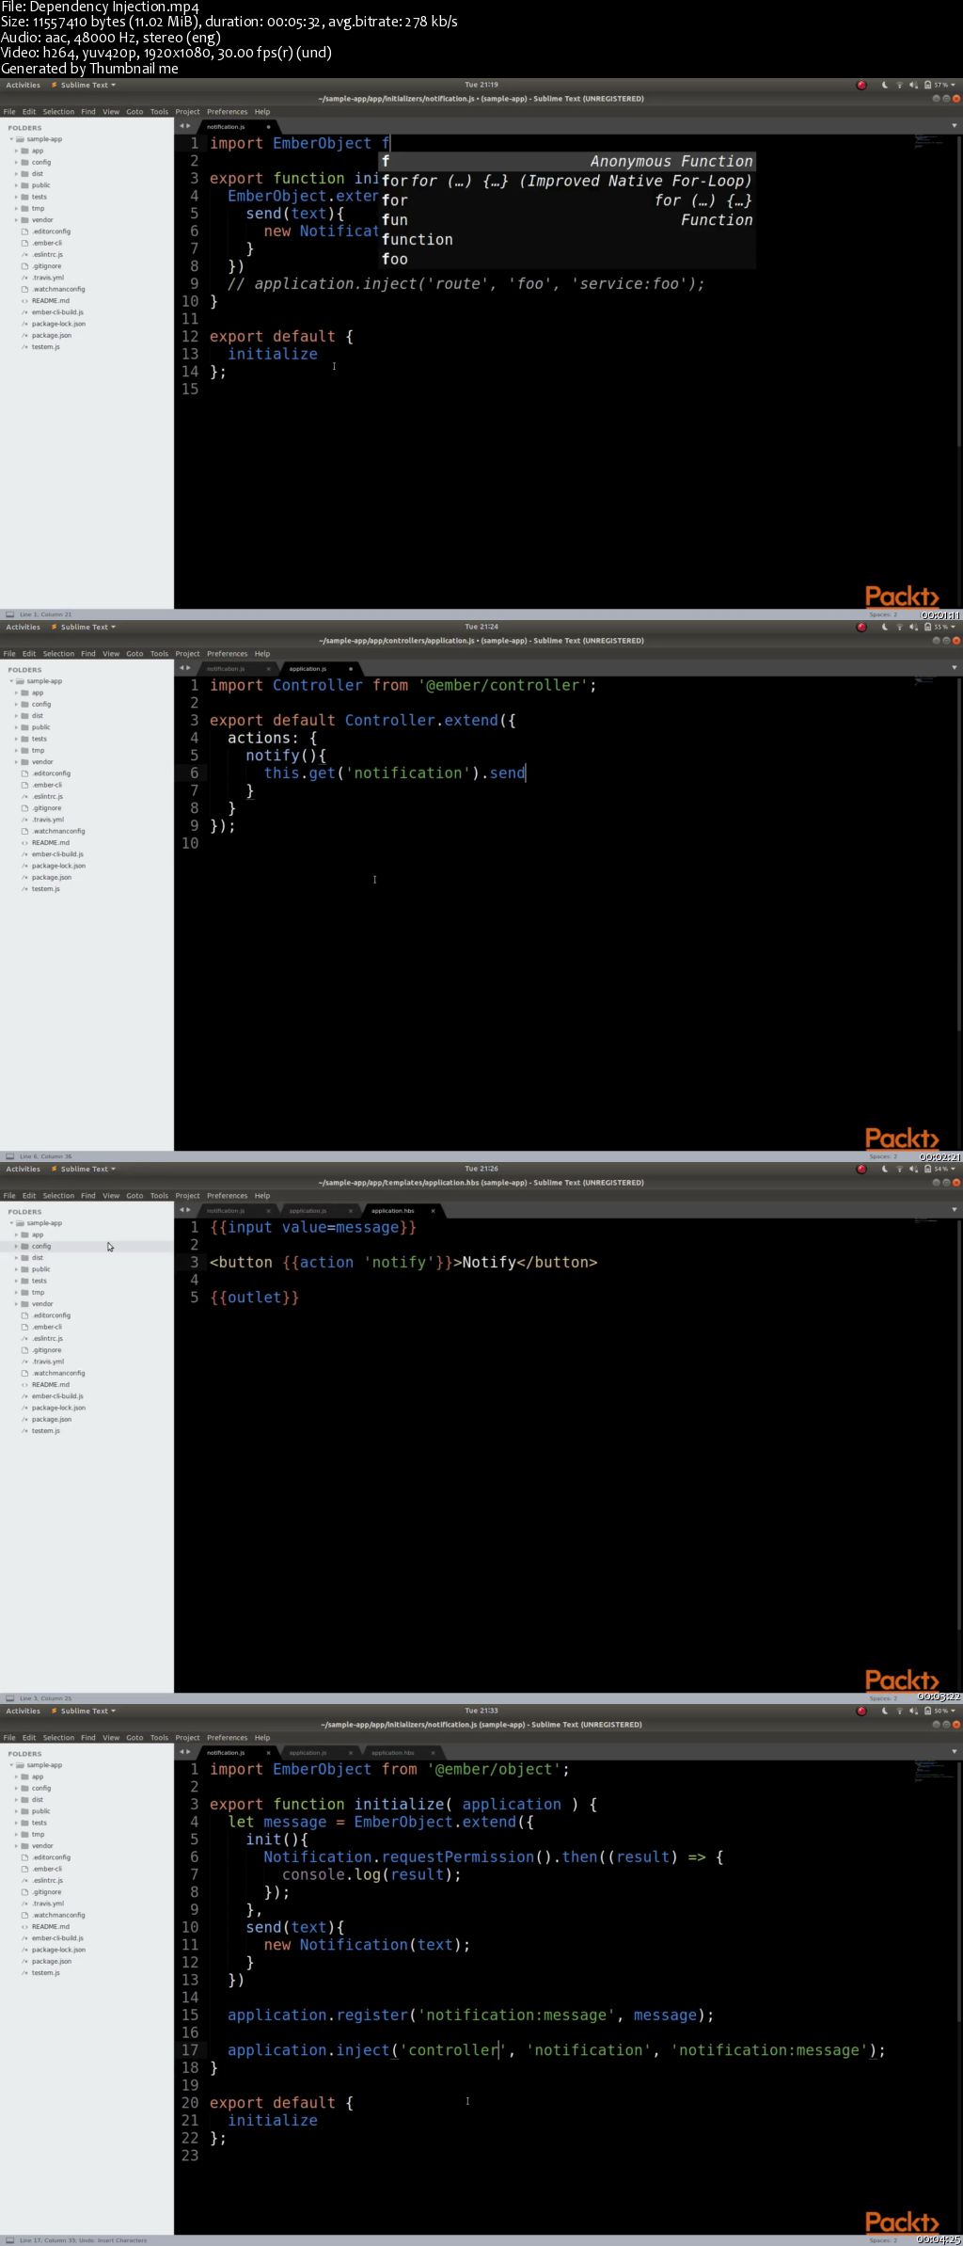Viewport: 963px width, 2246px height.
Task: Expand the app folder in the 21:19 frame
Action: click(16, 151)
